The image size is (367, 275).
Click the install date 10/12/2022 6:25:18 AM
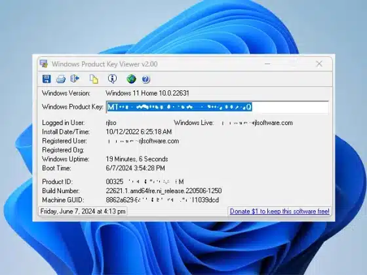(x=139, y=132)
